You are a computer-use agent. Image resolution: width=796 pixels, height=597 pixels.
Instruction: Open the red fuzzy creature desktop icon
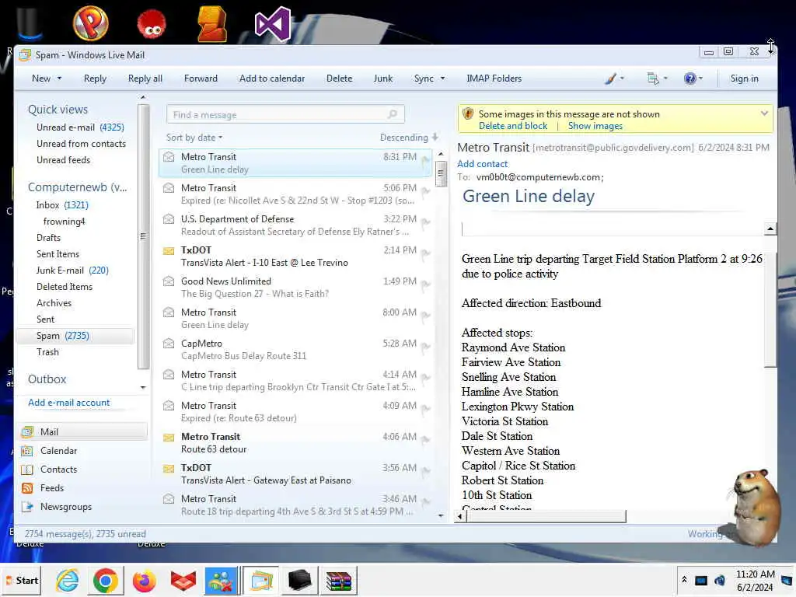pyautogui.click(x=152, y=25)
